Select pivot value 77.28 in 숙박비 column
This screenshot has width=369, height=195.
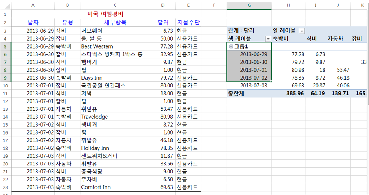(x=288, y=54)
